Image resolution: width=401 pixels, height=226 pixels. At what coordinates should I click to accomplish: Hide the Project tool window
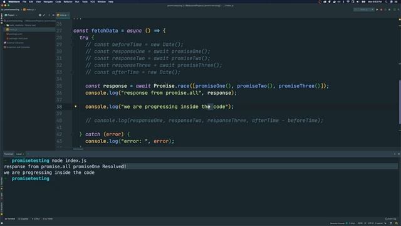53,15
